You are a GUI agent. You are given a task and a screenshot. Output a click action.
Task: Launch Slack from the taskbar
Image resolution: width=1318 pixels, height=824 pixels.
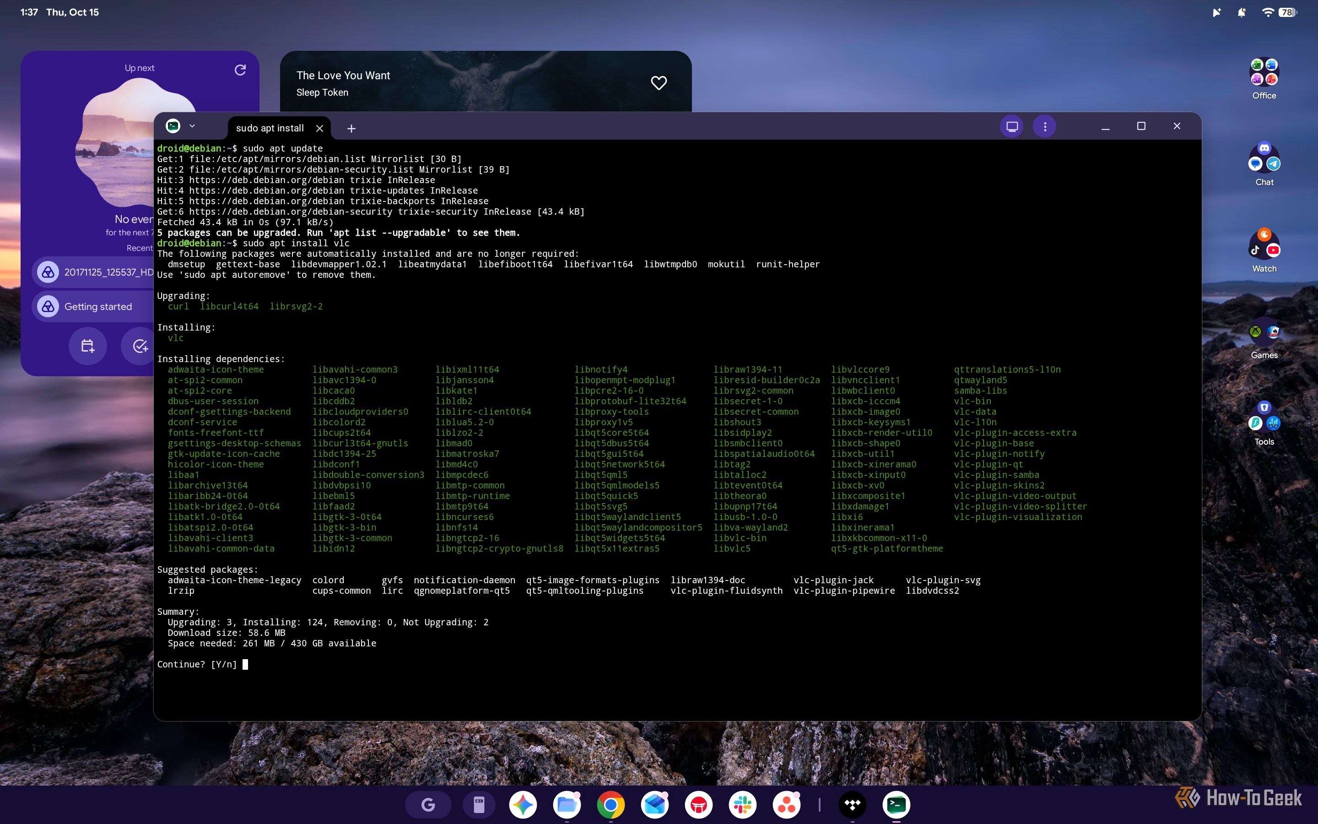(743, 804)
